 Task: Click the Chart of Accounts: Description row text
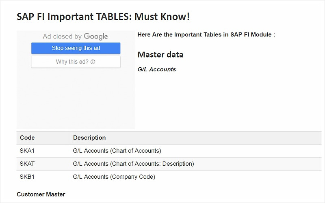tap(134, 164)
